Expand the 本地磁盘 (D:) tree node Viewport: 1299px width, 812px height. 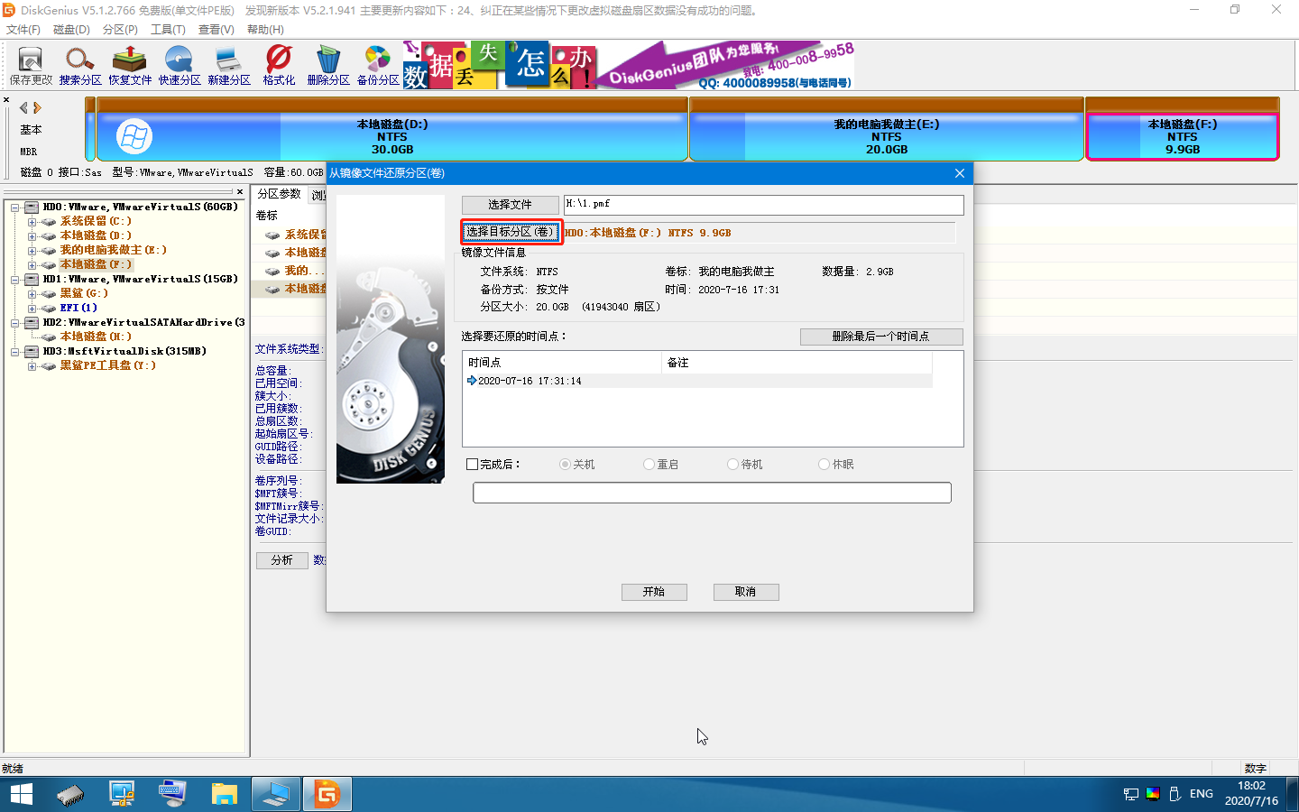32,236
